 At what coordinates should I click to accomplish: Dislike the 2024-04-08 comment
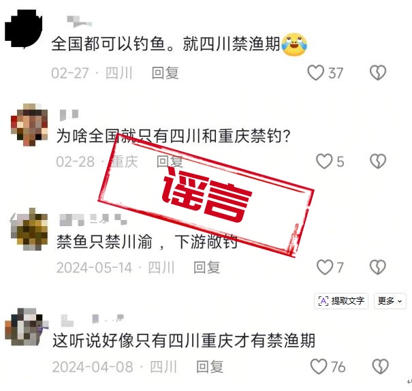click(x=380, y=366)
